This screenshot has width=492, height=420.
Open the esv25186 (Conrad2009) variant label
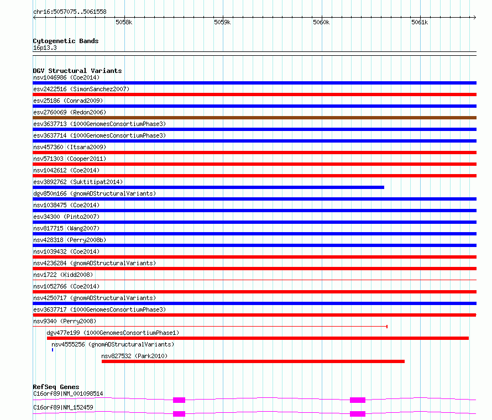pyautogui.click(x=68, y=101)
